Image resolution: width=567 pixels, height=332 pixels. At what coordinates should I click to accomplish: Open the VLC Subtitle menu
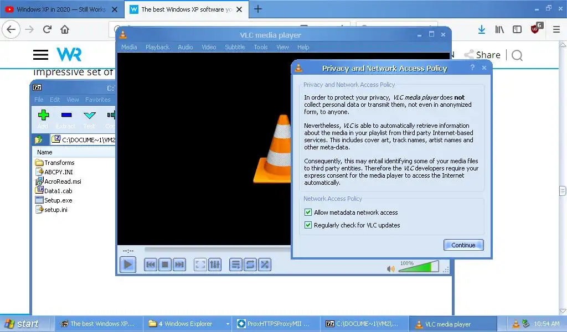tap(235, 47)
